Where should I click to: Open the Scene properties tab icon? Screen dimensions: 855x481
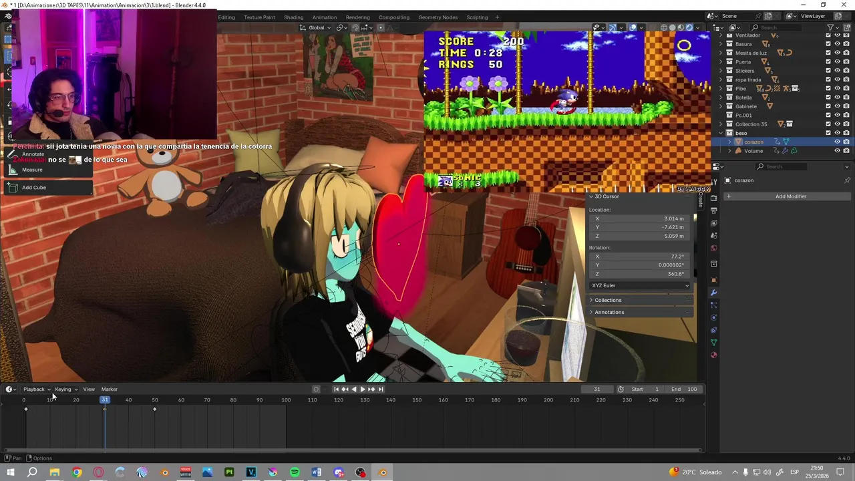coord(713,235)
